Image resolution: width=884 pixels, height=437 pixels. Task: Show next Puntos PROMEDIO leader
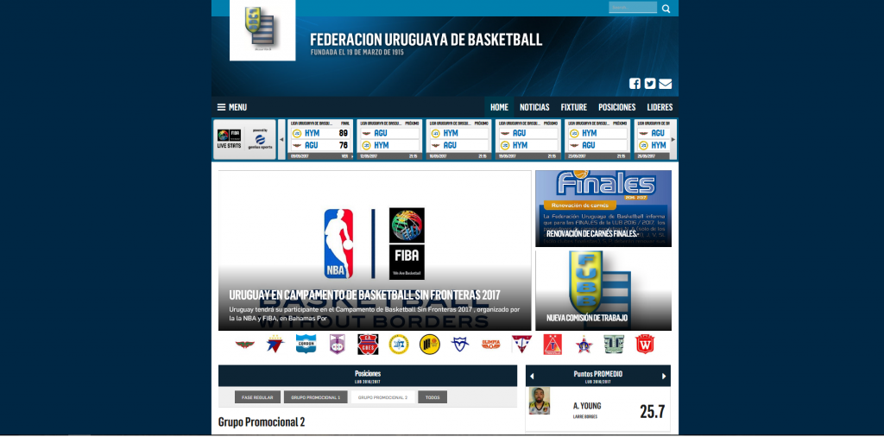click(664, 376)
